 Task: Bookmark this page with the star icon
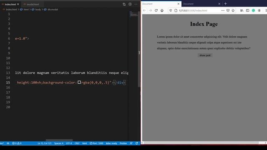[x=233, y=10]
